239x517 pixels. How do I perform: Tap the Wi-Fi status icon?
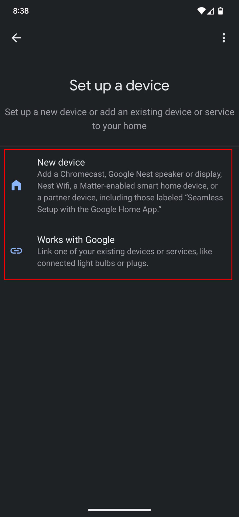coord(201,11)
